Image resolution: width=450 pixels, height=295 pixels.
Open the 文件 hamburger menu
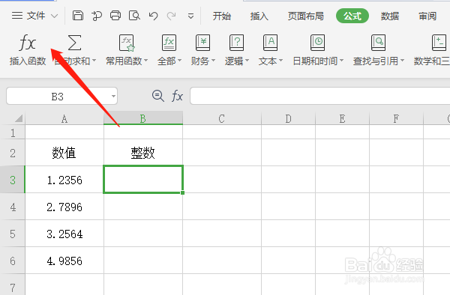[x=28, y=16]
